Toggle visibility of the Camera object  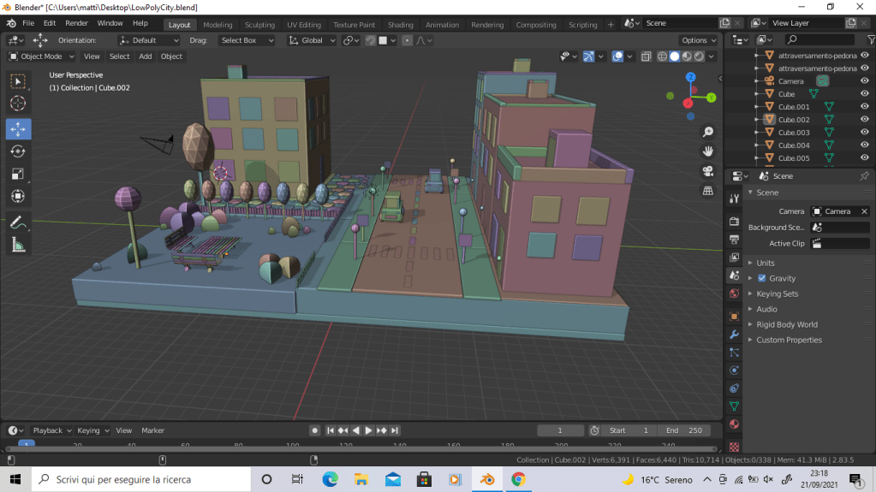[864, 81]
